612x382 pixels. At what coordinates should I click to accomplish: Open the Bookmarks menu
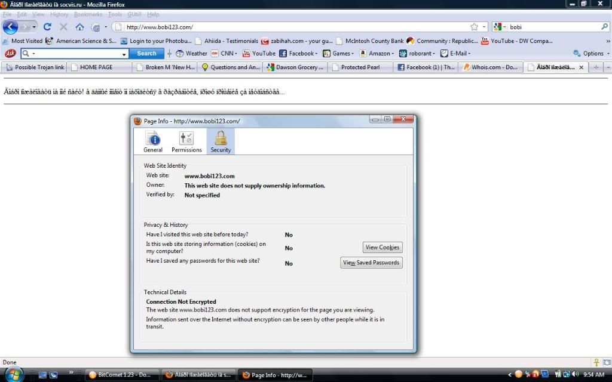88,14
